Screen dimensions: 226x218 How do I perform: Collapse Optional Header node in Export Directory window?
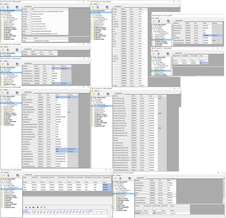pos(117,189)
